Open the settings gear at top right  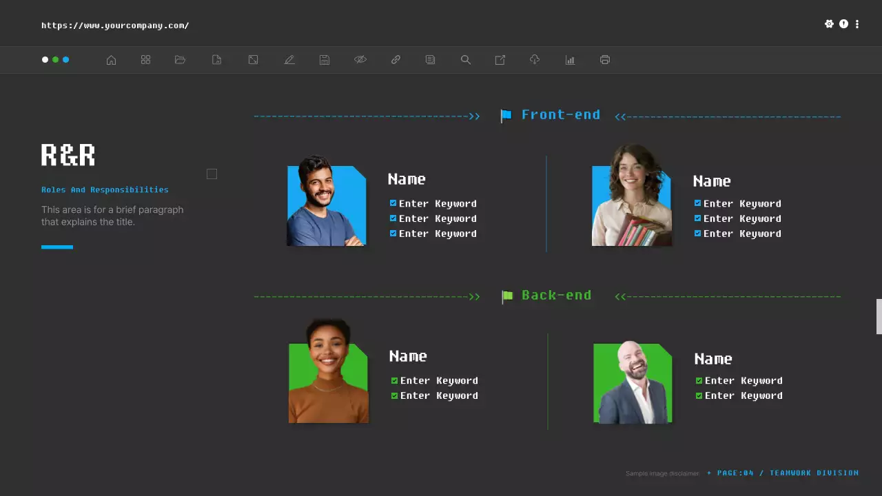[829, 24]
